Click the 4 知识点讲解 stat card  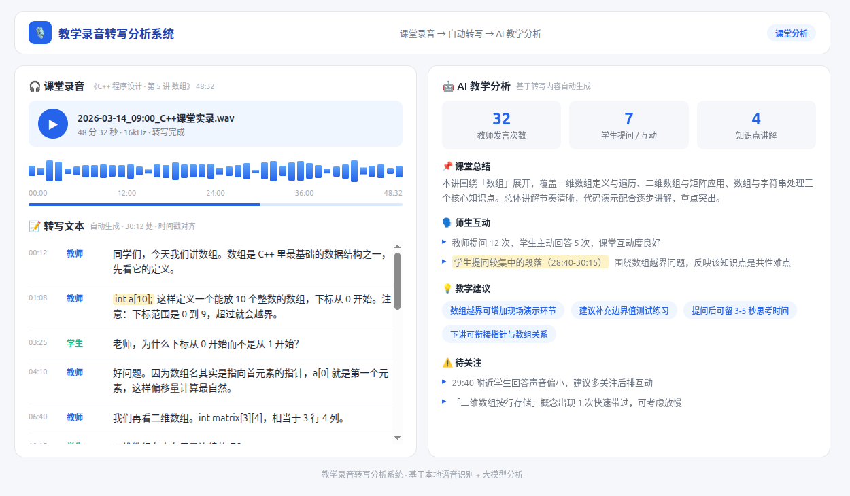click(756, 125)
